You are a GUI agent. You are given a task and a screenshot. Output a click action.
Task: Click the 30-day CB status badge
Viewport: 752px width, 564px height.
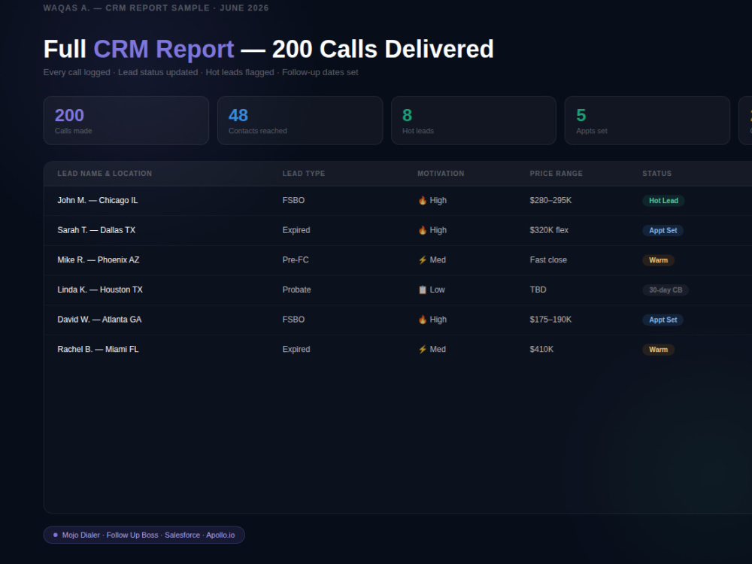[x=666, y=290]
